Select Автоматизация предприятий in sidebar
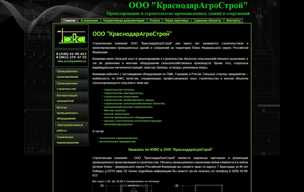The height and width of the screenshot is (192, 304). [x=71, y=98]
